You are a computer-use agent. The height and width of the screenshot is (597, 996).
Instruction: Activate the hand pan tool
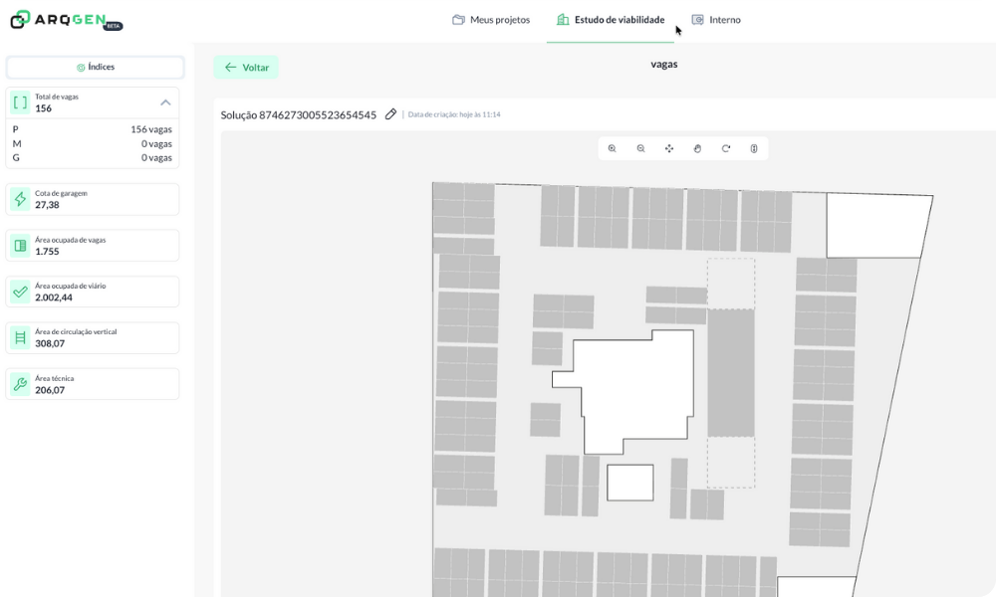pos(697,148)
